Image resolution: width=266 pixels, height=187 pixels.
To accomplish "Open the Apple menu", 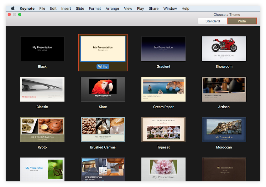I will 12,8.
